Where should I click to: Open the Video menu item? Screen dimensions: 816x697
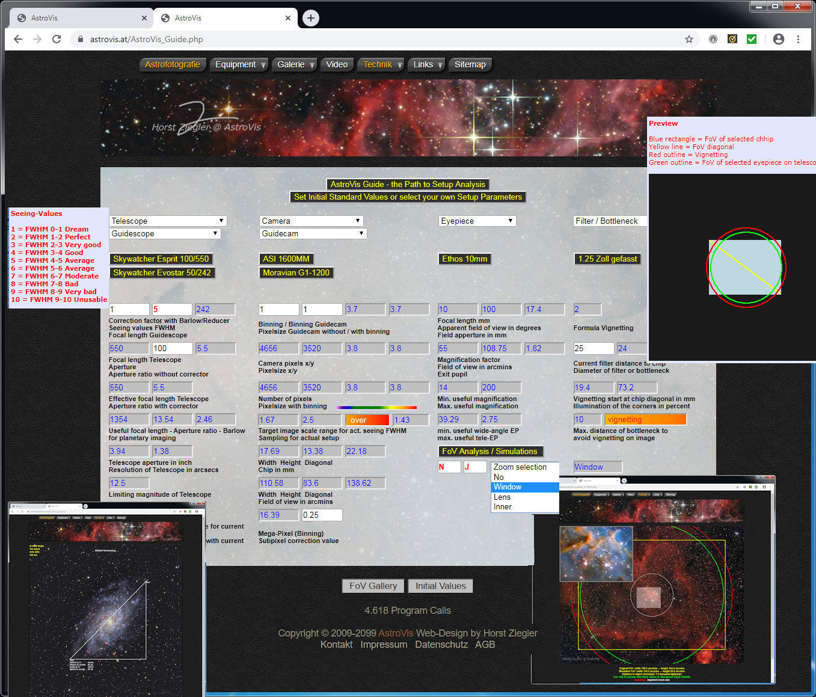[x=337, y=64]
